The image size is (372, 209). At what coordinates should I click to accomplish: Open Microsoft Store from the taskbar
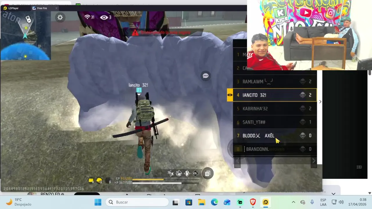pos(189,202)
